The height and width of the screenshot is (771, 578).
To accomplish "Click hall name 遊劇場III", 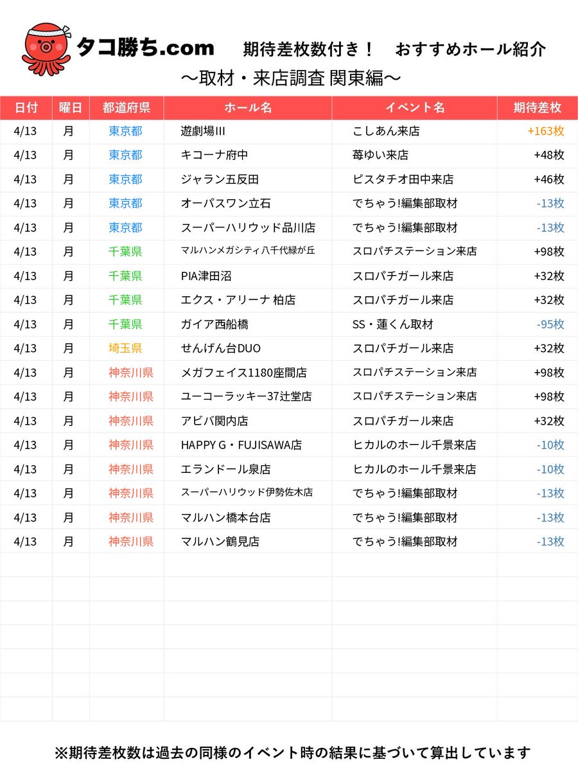I will point(203,131).
